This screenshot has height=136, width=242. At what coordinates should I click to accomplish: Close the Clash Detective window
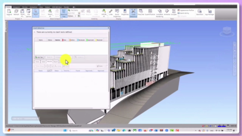point(109,28)
